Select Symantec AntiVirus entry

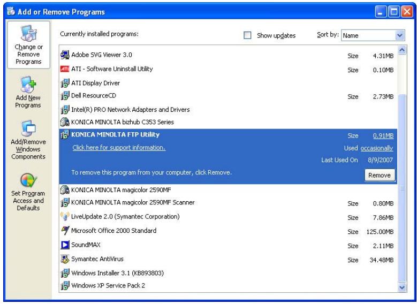(x=228, y=259)
